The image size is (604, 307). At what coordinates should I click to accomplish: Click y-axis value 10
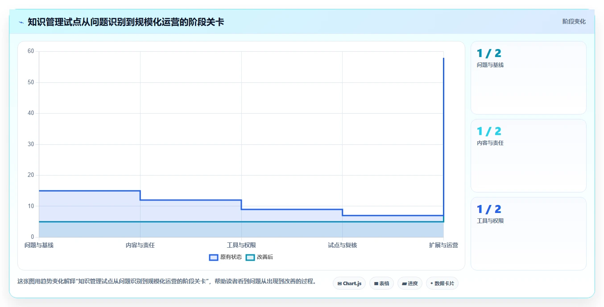(31, 206)
